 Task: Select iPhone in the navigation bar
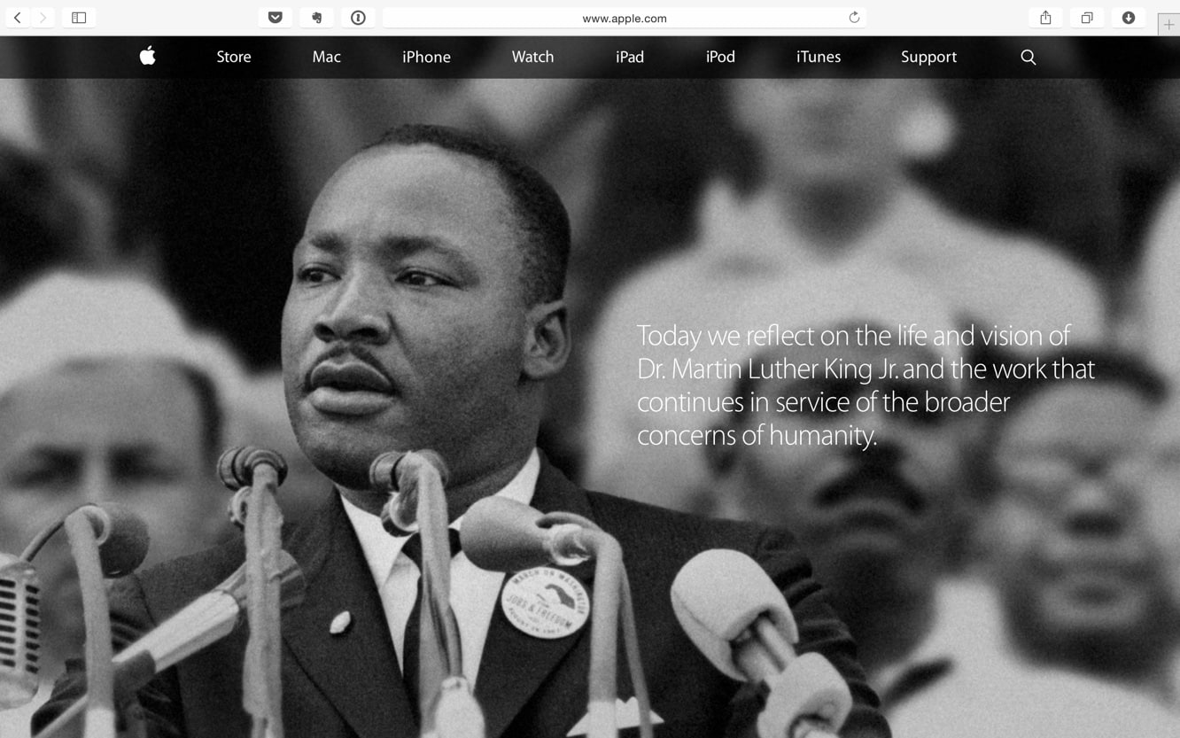426,57
